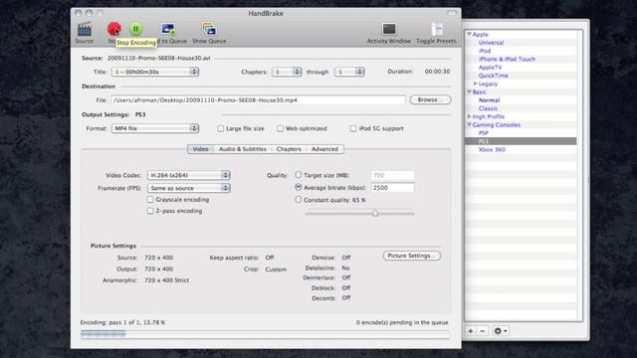
Task: Collapse the Apple presets group
Action: 469,35
